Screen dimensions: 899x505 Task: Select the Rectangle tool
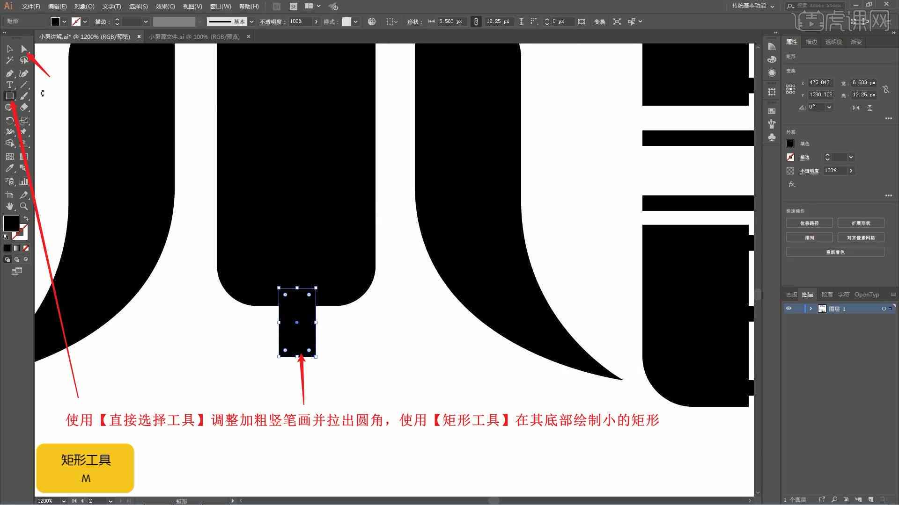pos(9,96)
